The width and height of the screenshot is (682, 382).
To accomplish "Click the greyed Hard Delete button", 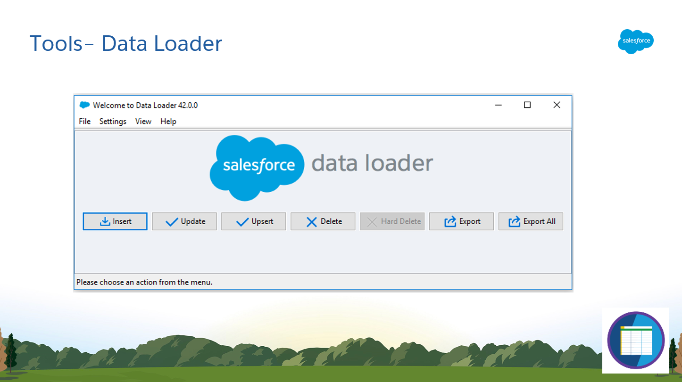I will (x=392, y=221).
